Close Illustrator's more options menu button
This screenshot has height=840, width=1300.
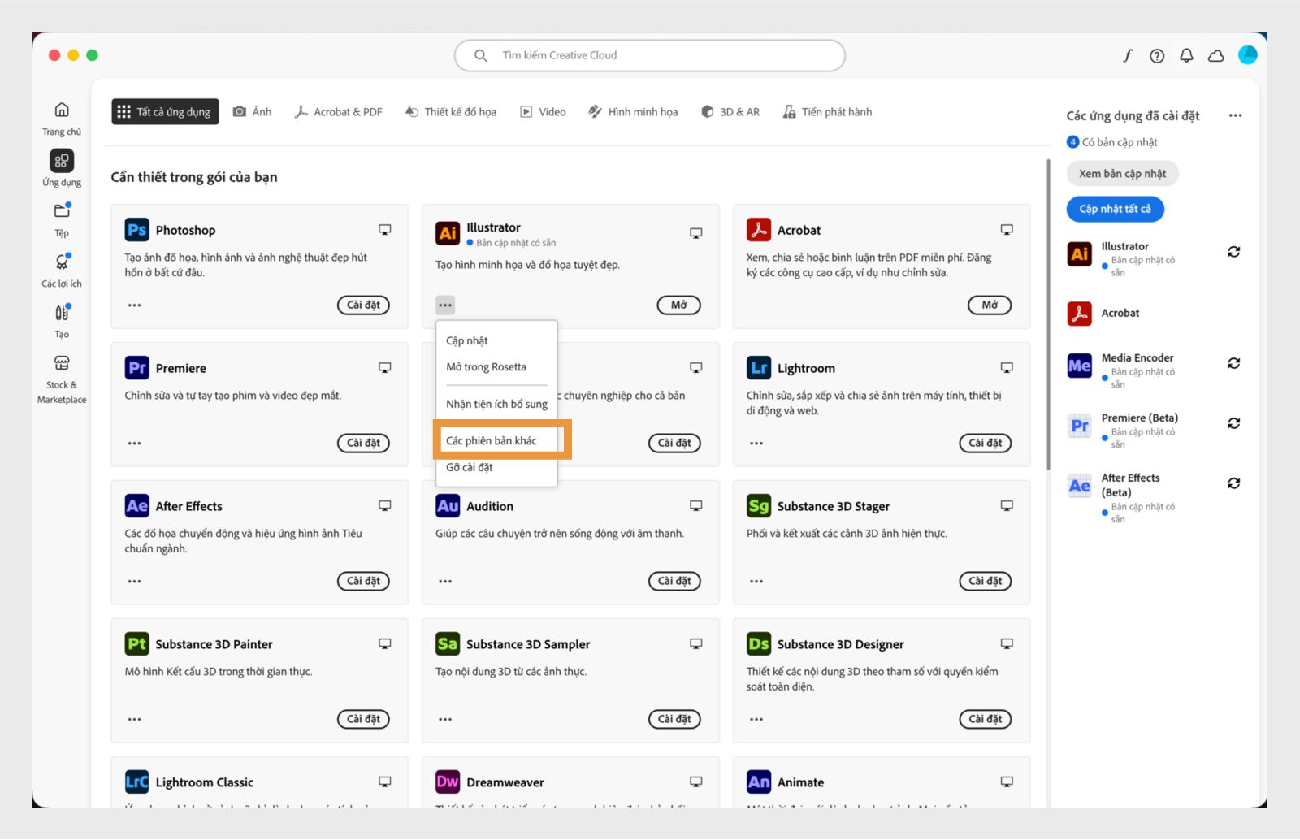point(445,305)
